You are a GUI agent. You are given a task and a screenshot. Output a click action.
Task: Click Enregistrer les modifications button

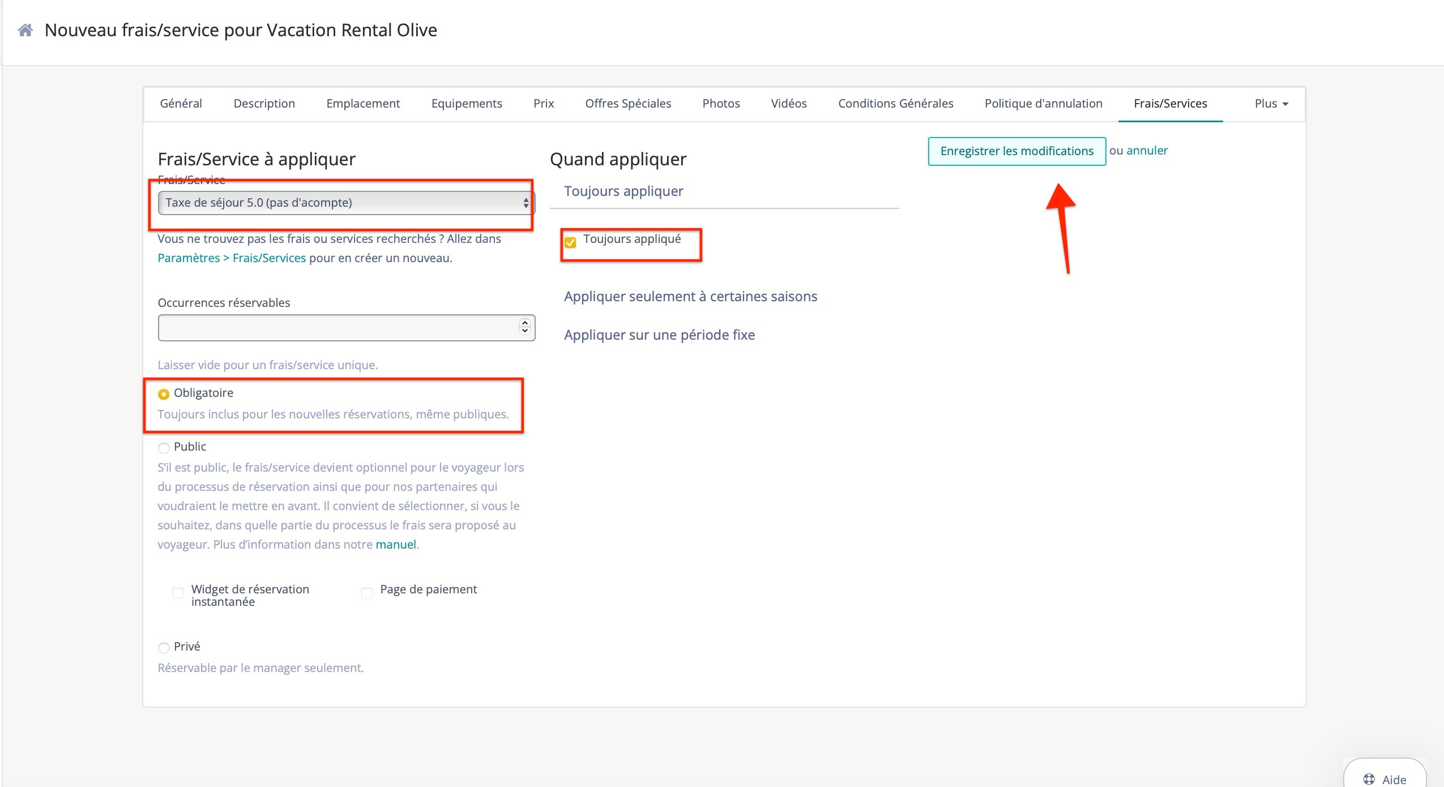click(1016, 151)
